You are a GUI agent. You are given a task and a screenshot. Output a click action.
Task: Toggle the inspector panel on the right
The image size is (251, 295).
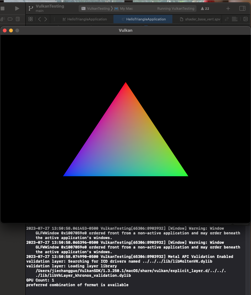click(242, 8)
